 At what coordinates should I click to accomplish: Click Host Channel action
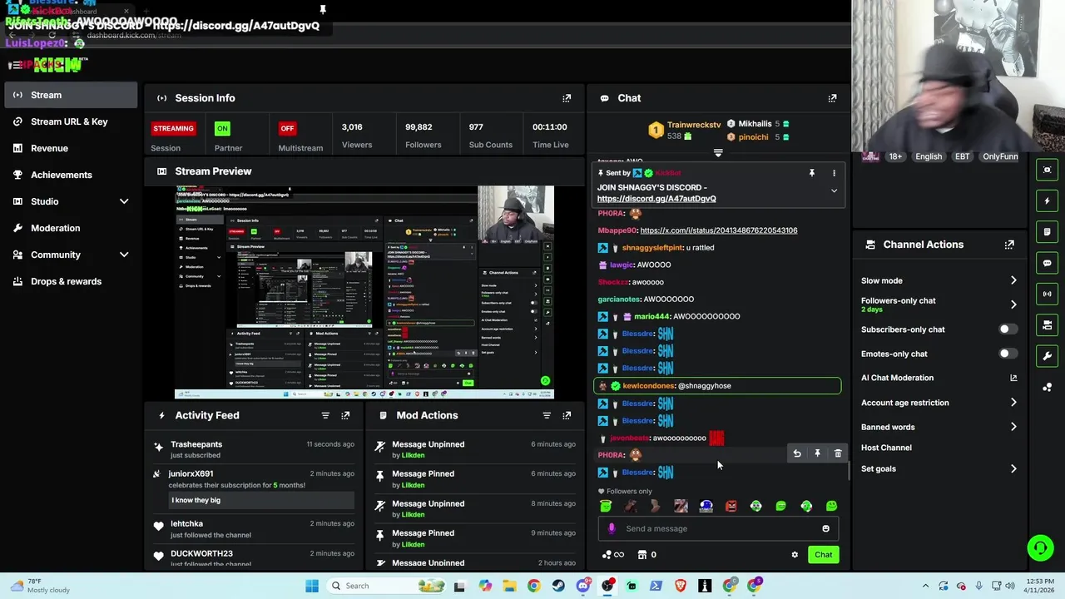[x=886, y=448]
